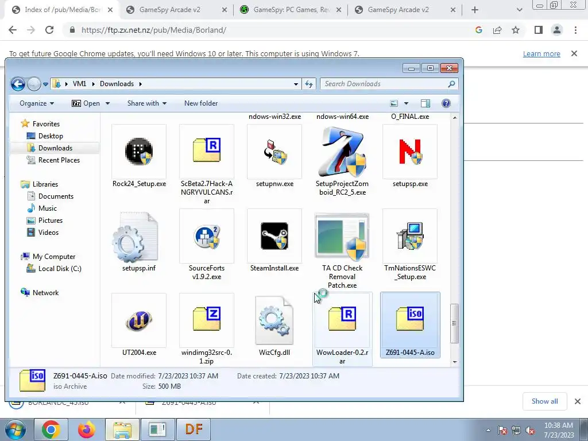
Task: Click the Chrome share page icon
Action: [x=497, y=30]
